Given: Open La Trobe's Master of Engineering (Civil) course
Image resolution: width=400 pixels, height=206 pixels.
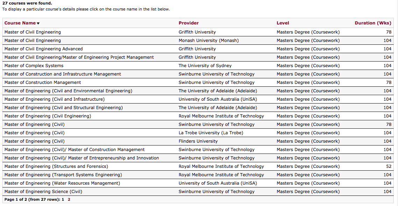Looking at the screenshot, I should [x=34, y=133].
